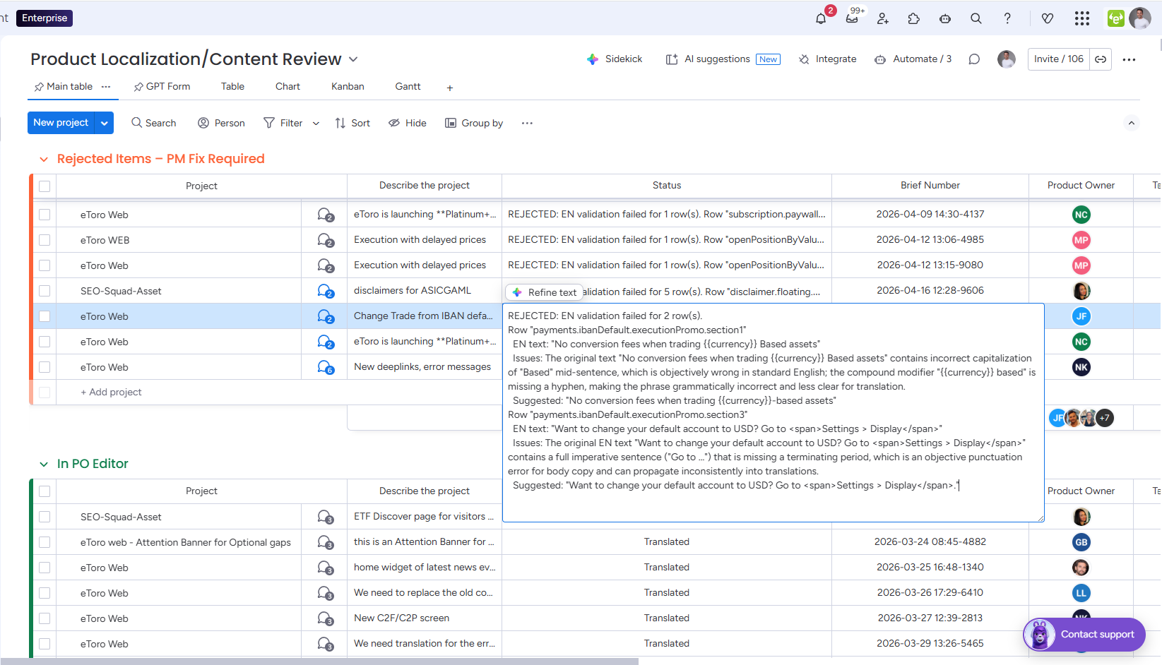Tick checkbox for home widget row
Viewport: 1162px width, 665px height.
click(45, 568)
